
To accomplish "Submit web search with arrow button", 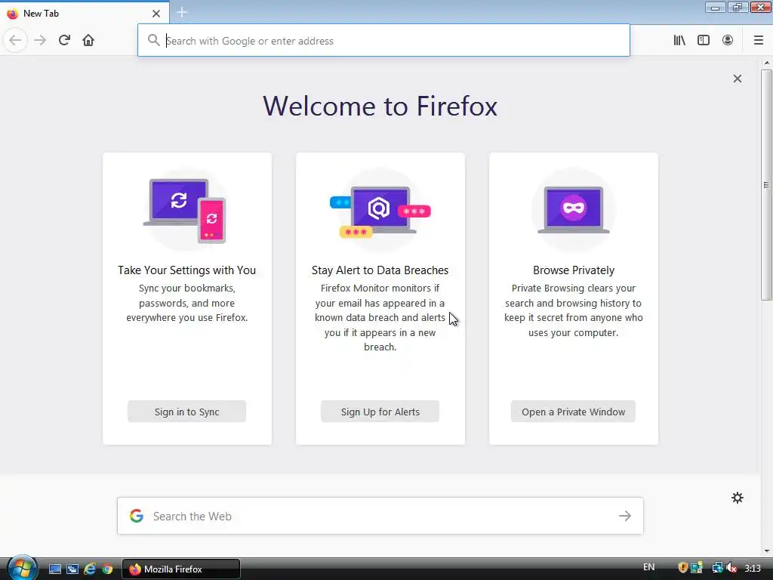I will click(624, 516).
